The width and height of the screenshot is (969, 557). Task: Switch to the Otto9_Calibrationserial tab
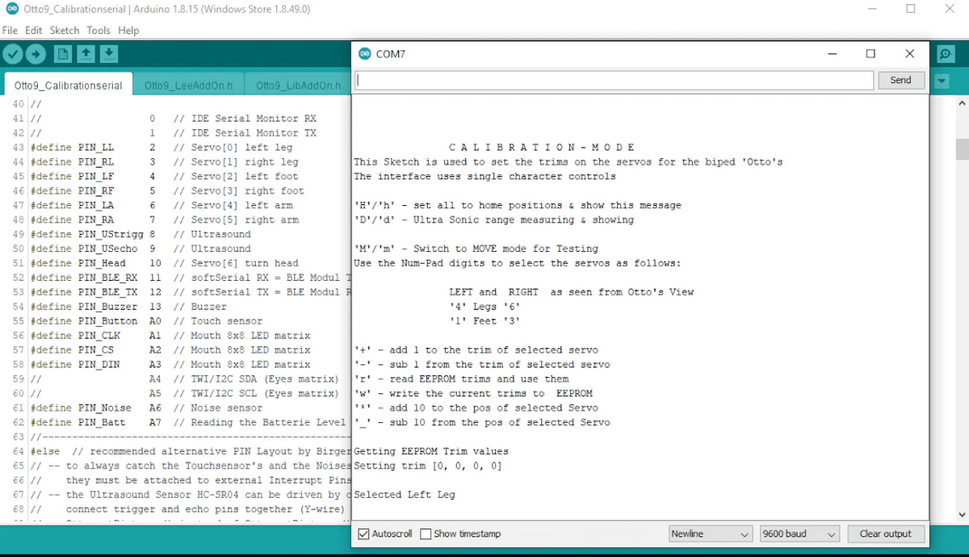pos(69,86)
